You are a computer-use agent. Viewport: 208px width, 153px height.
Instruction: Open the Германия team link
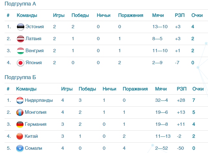pyautogui.click(x=36, y=124)
